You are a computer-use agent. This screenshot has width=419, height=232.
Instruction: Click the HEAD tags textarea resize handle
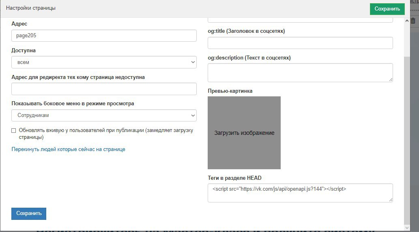tap(391, 200)
